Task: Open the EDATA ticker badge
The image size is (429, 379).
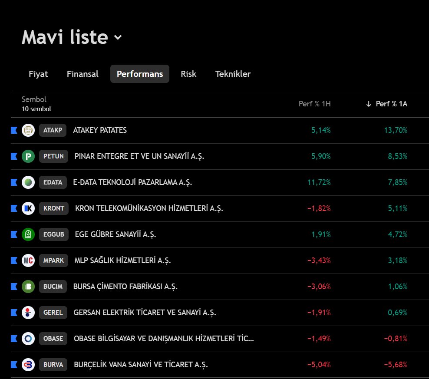Action: 53,182
